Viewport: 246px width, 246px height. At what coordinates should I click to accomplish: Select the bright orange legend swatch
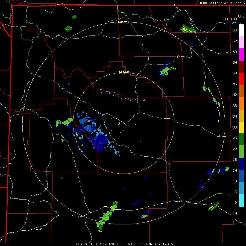(241, 103)
